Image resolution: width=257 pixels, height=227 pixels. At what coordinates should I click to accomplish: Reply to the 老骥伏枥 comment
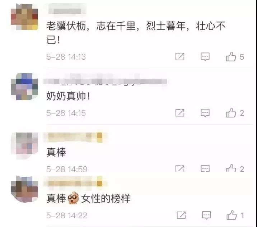pos(205,57)
